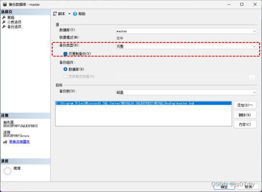Click the connection user BRUCEP9E9\bruce text
This screenshot has width=262, height=192.
click(x=16, y=136)
